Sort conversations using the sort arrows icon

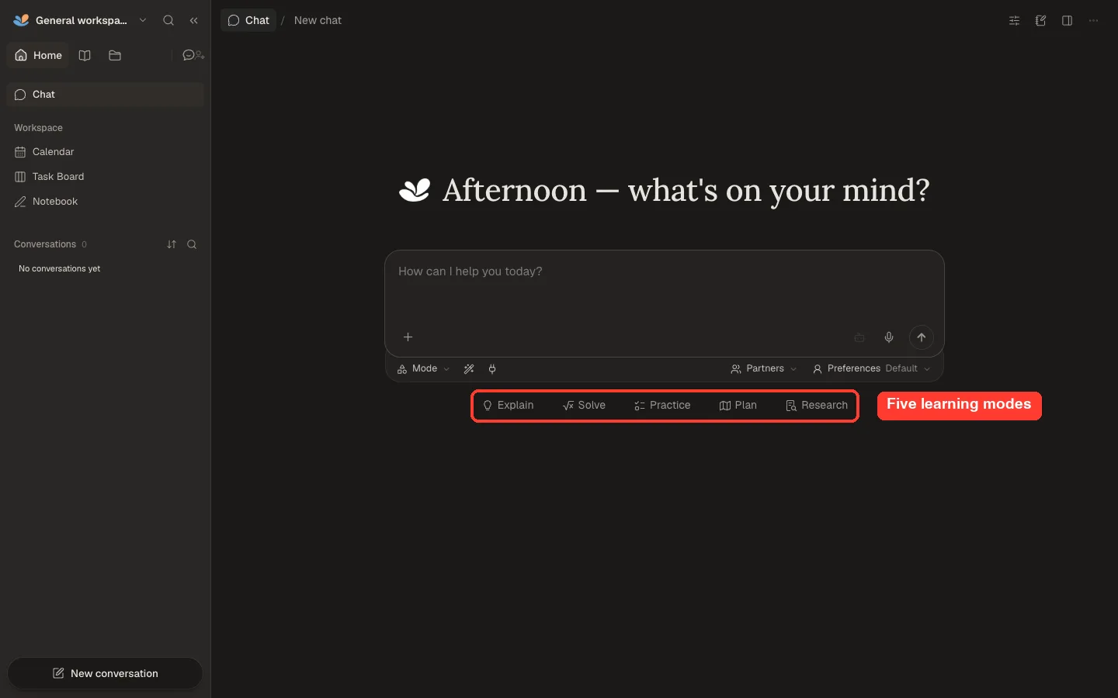tap(172, 244)
